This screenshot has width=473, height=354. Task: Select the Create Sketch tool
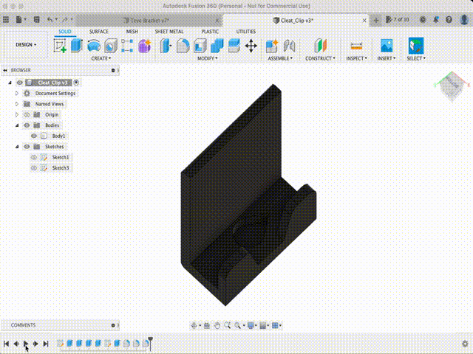click(x=60, y=46)
